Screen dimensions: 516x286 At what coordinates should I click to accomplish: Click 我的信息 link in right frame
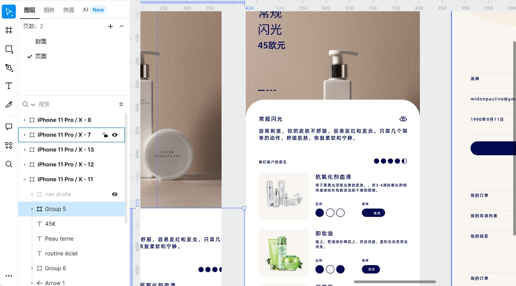[x=479, y=236]
